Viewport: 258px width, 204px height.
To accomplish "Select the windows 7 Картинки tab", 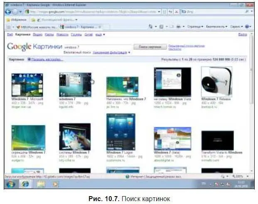I will point(81,27).
